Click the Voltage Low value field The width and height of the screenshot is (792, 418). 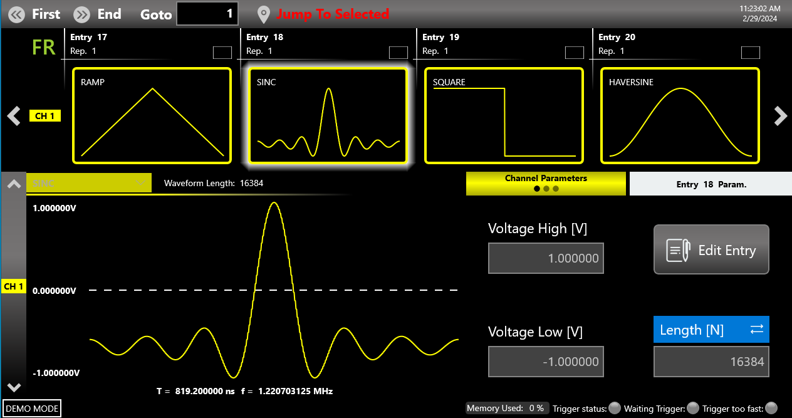coord(546,362)
